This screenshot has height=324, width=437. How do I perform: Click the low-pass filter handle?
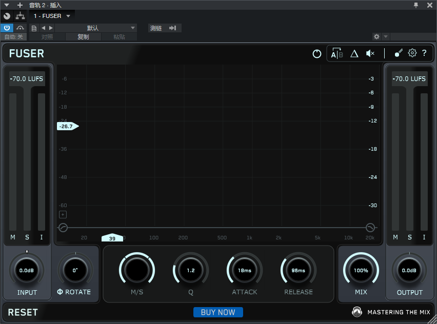pos(370,228)
